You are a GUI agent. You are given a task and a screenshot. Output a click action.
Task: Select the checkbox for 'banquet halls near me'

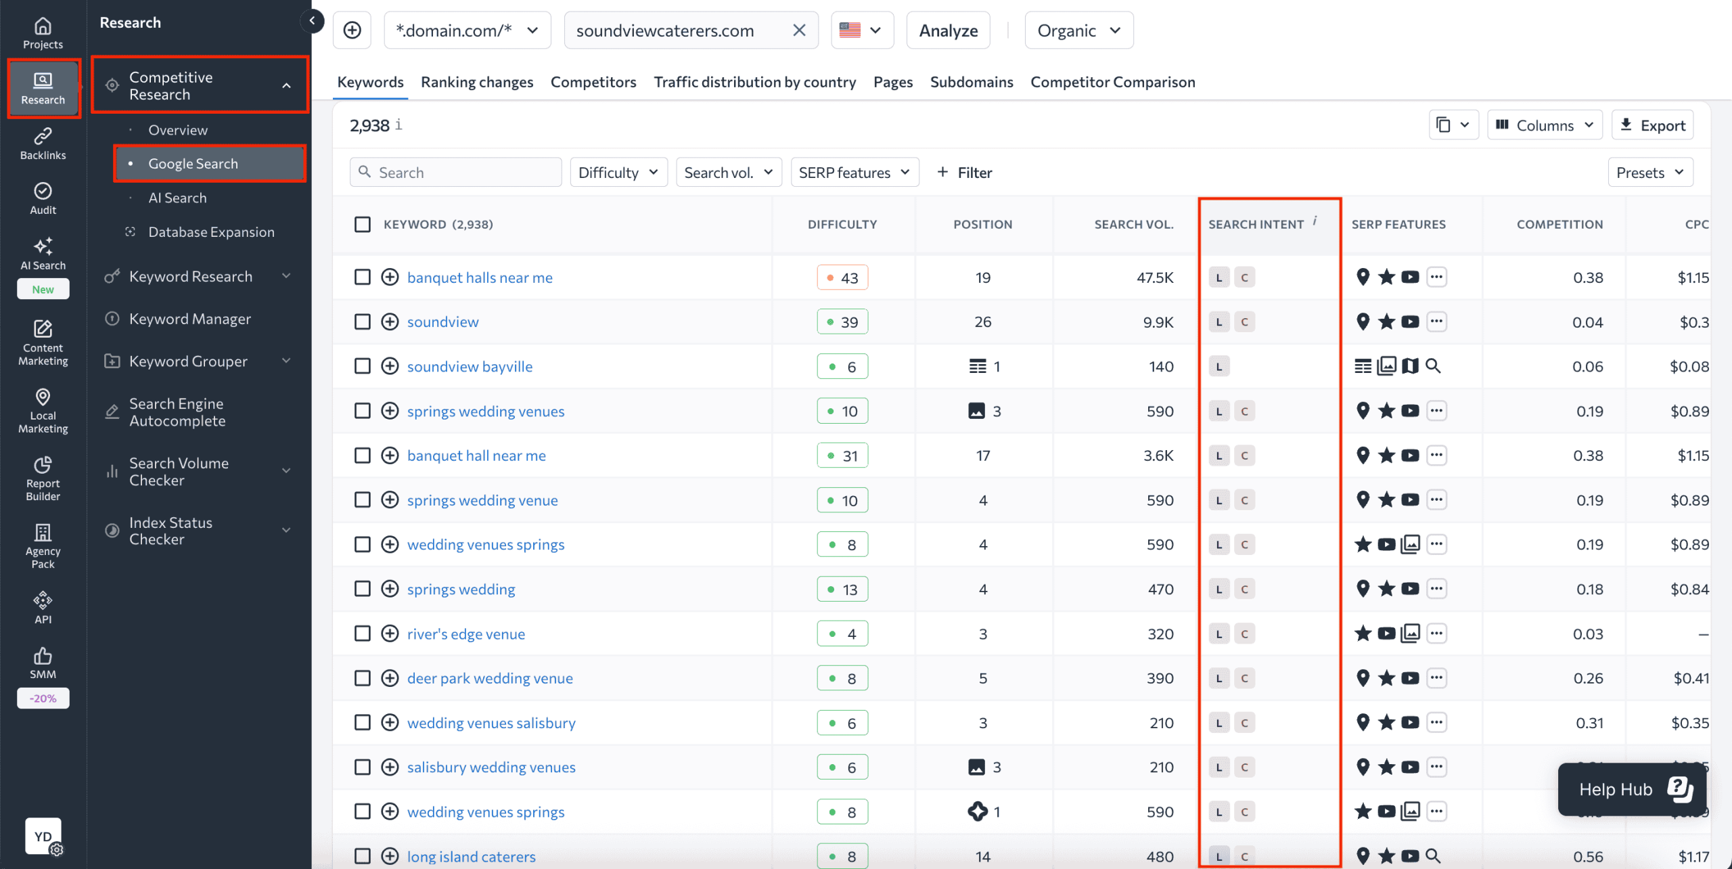tap(363, 277)
